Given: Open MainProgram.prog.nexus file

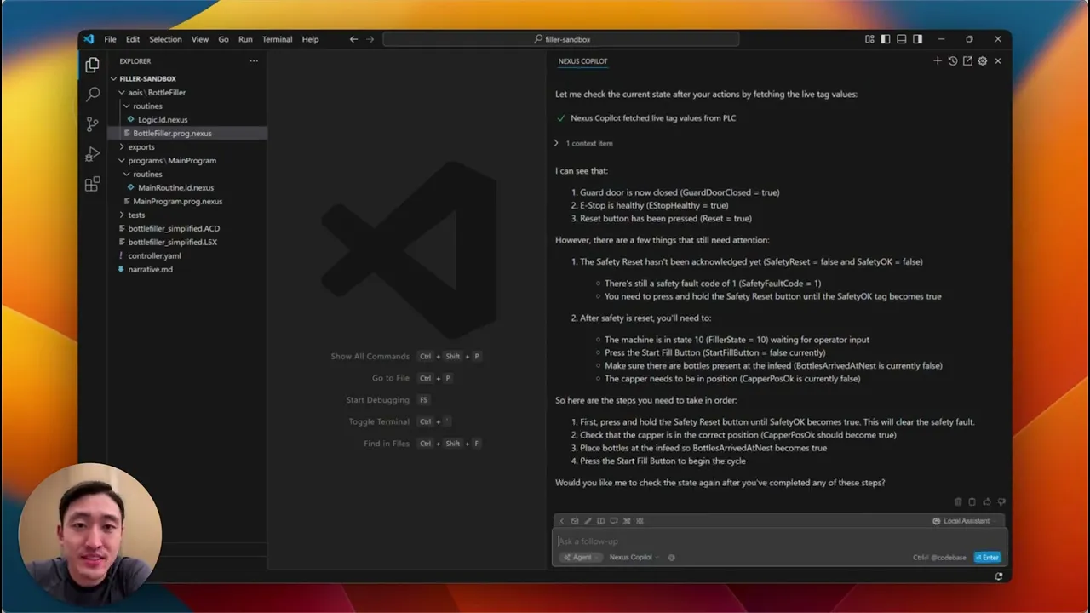Looking at the screenshot, I should (187, 201).
